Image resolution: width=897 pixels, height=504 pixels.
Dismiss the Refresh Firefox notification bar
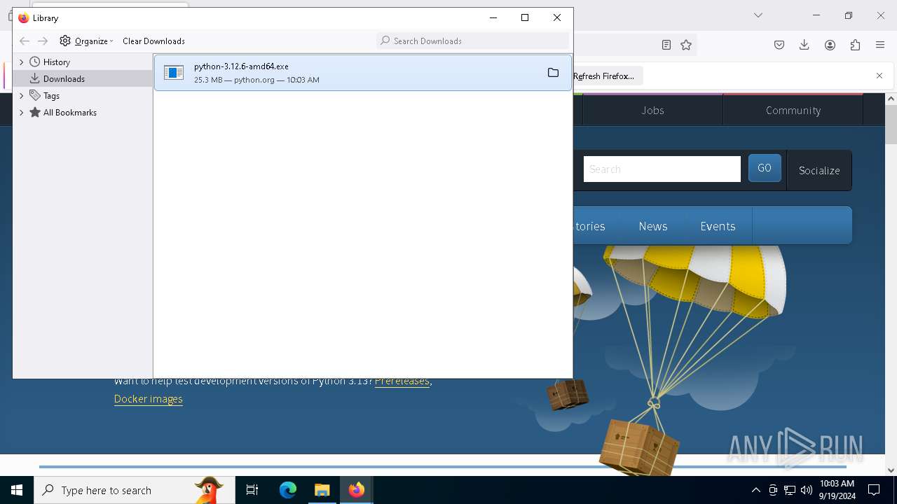[x=879, y=76]
